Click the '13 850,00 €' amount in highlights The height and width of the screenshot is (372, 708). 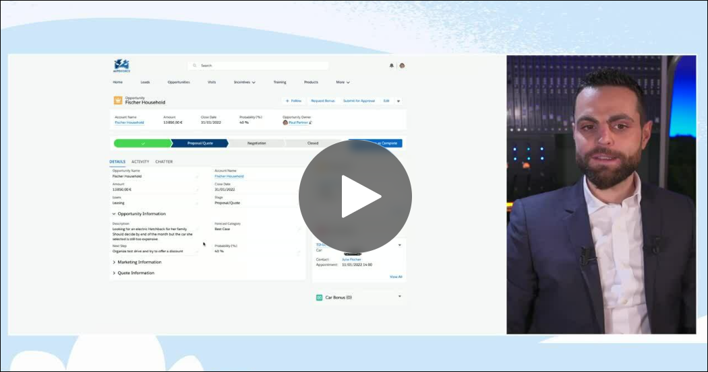coord(173,122)
